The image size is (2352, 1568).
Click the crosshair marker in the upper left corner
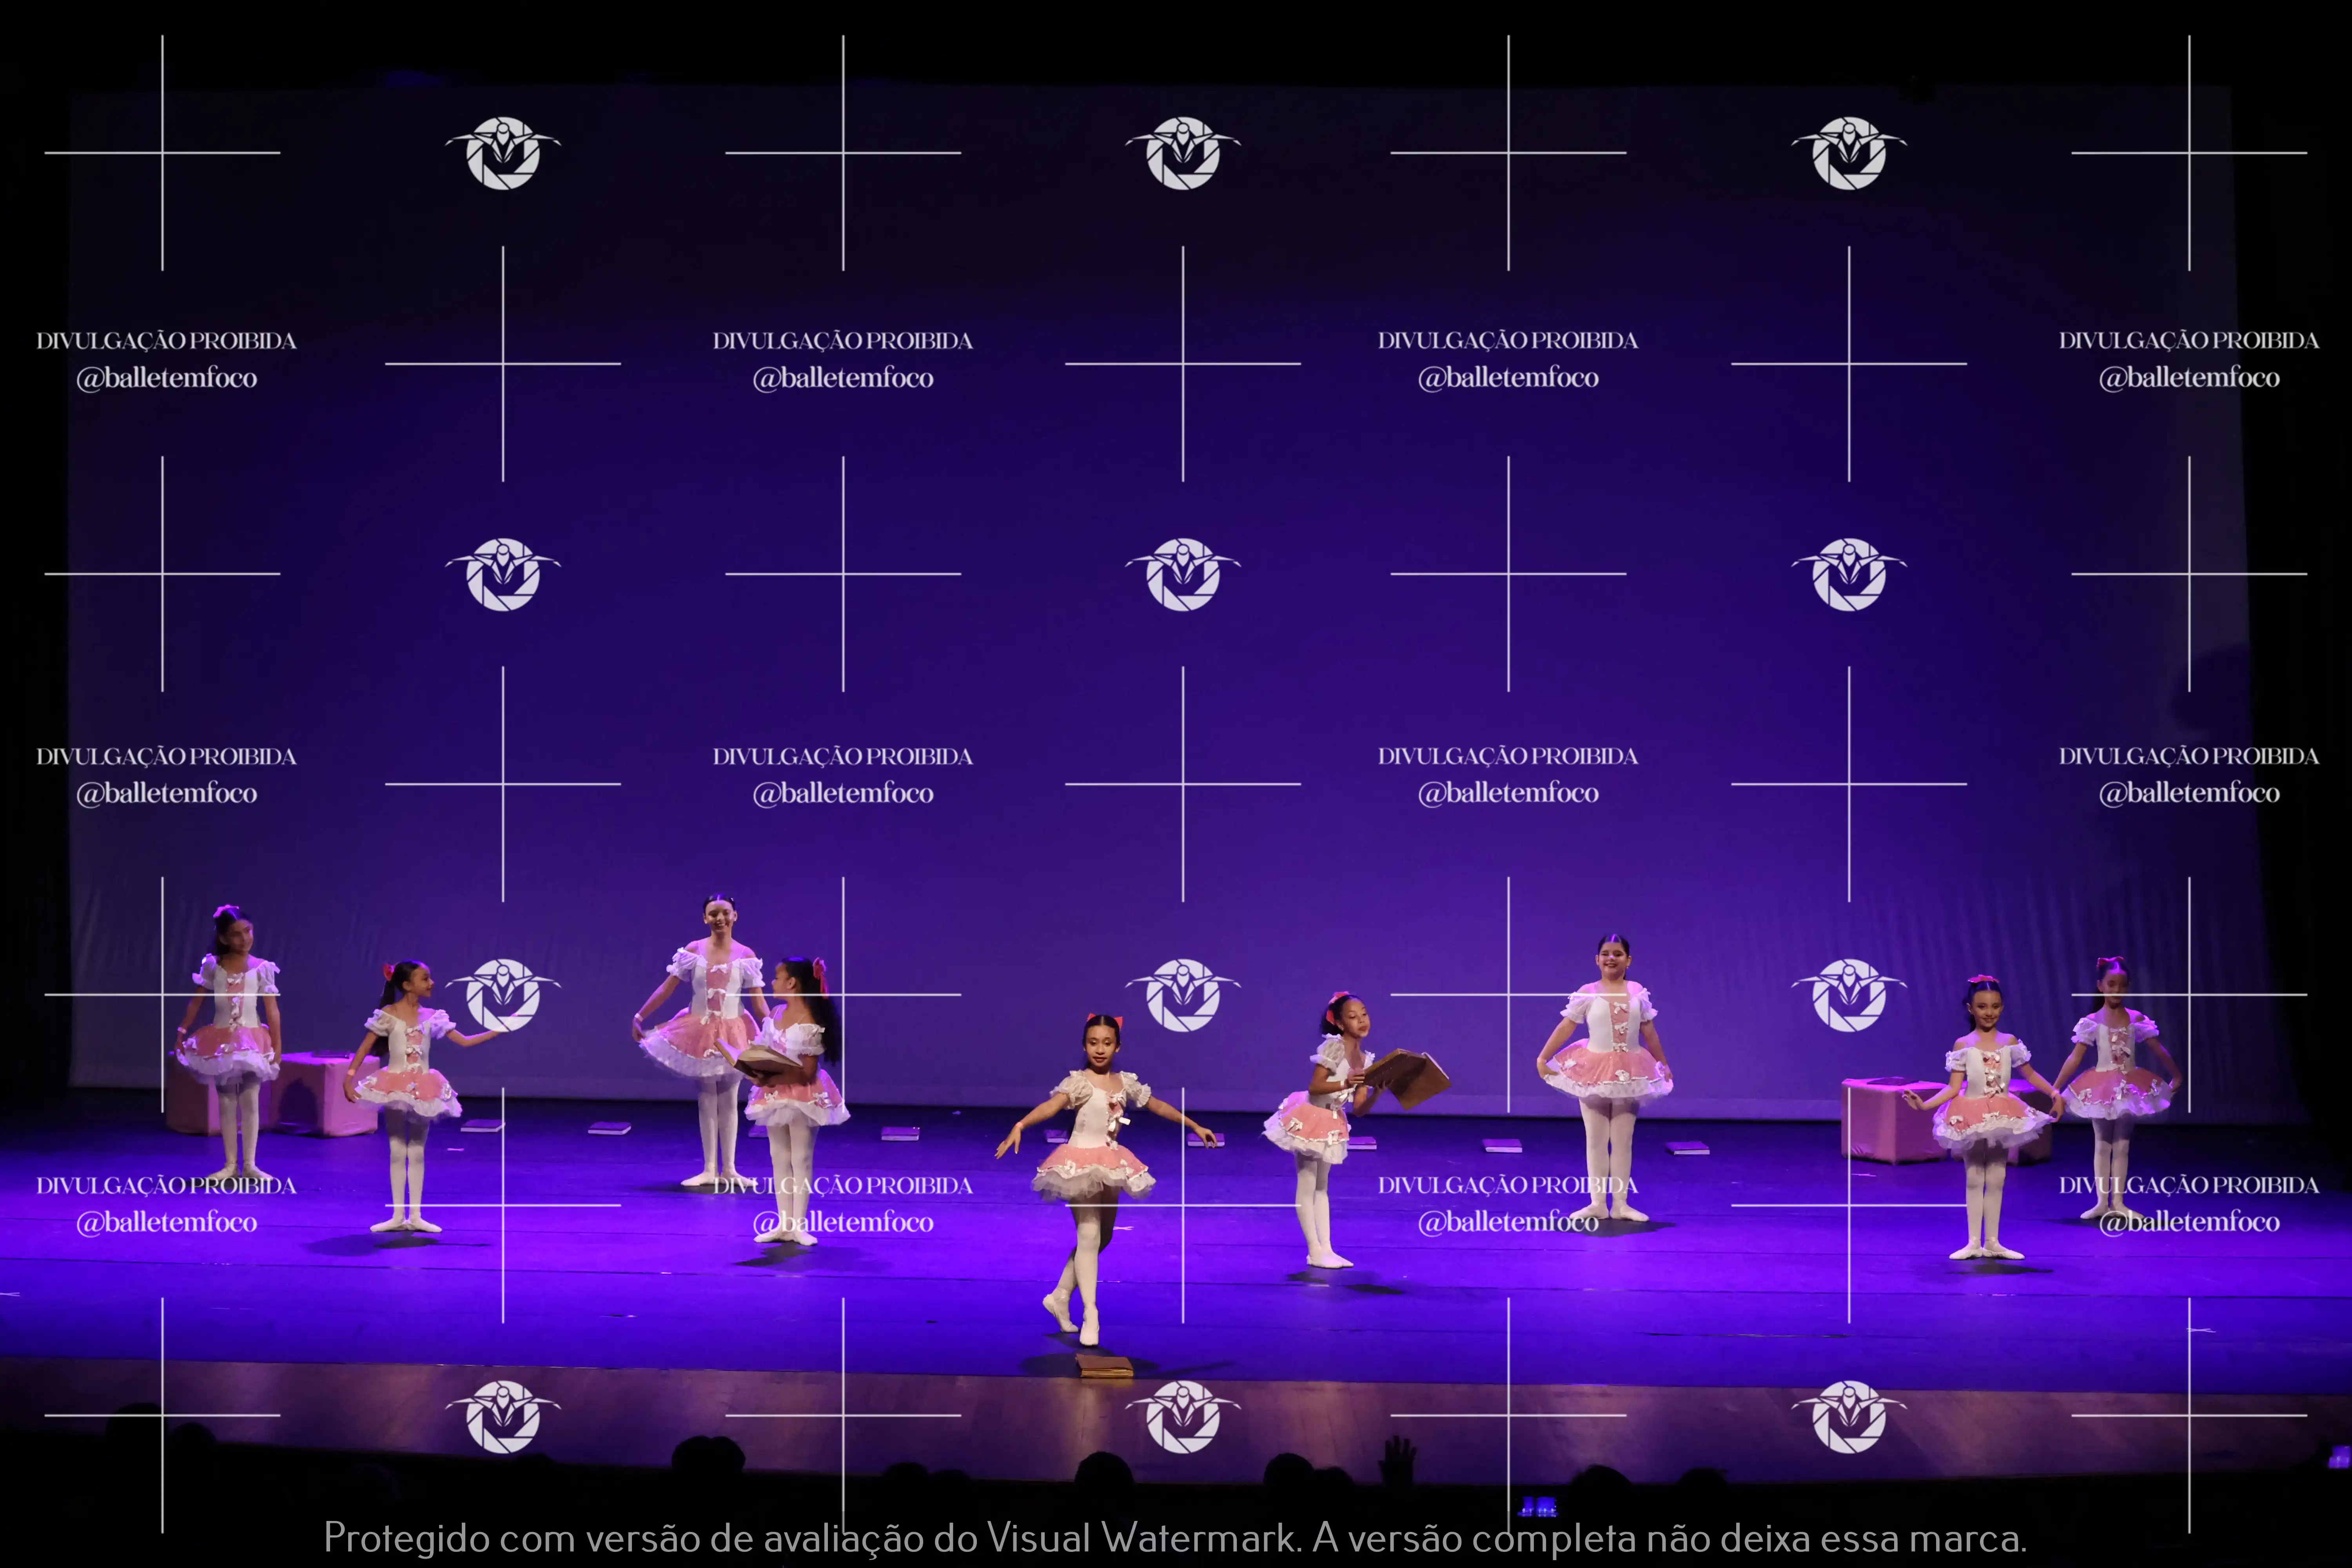(x=163, y=152)
